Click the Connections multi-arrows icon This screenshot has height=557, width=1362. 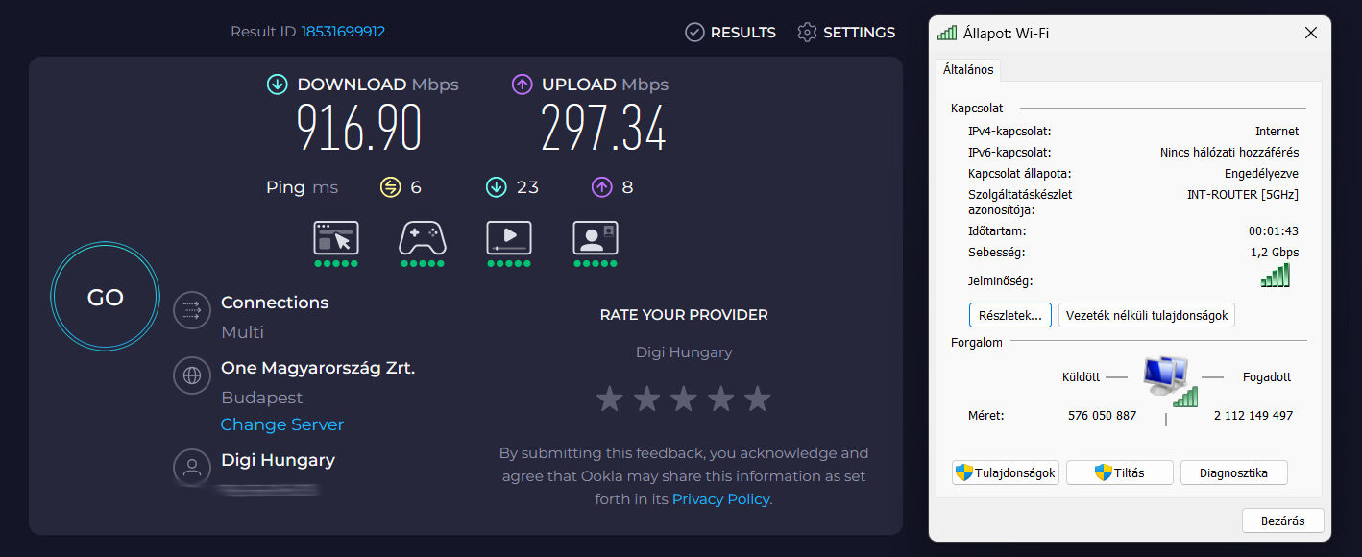pos(192,310)
